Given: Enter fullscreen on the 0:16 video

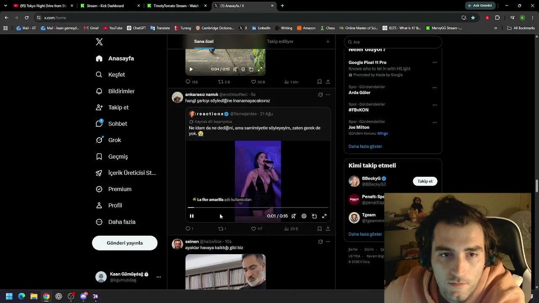Looking at the screenshot, I should pyautogui.click(x=324, y=216).
